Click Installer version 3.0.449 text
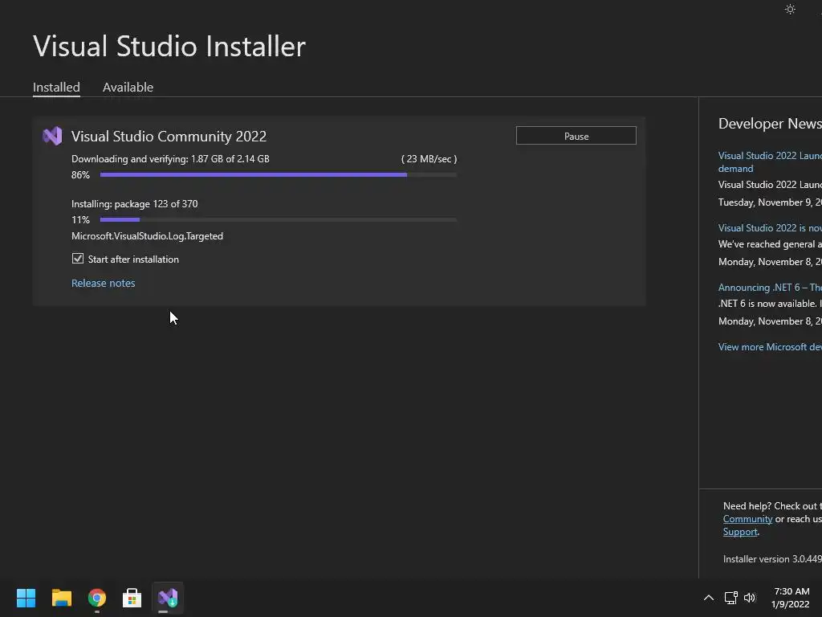The height and width of the screenshot is (617, 822). tap(772, 559)
